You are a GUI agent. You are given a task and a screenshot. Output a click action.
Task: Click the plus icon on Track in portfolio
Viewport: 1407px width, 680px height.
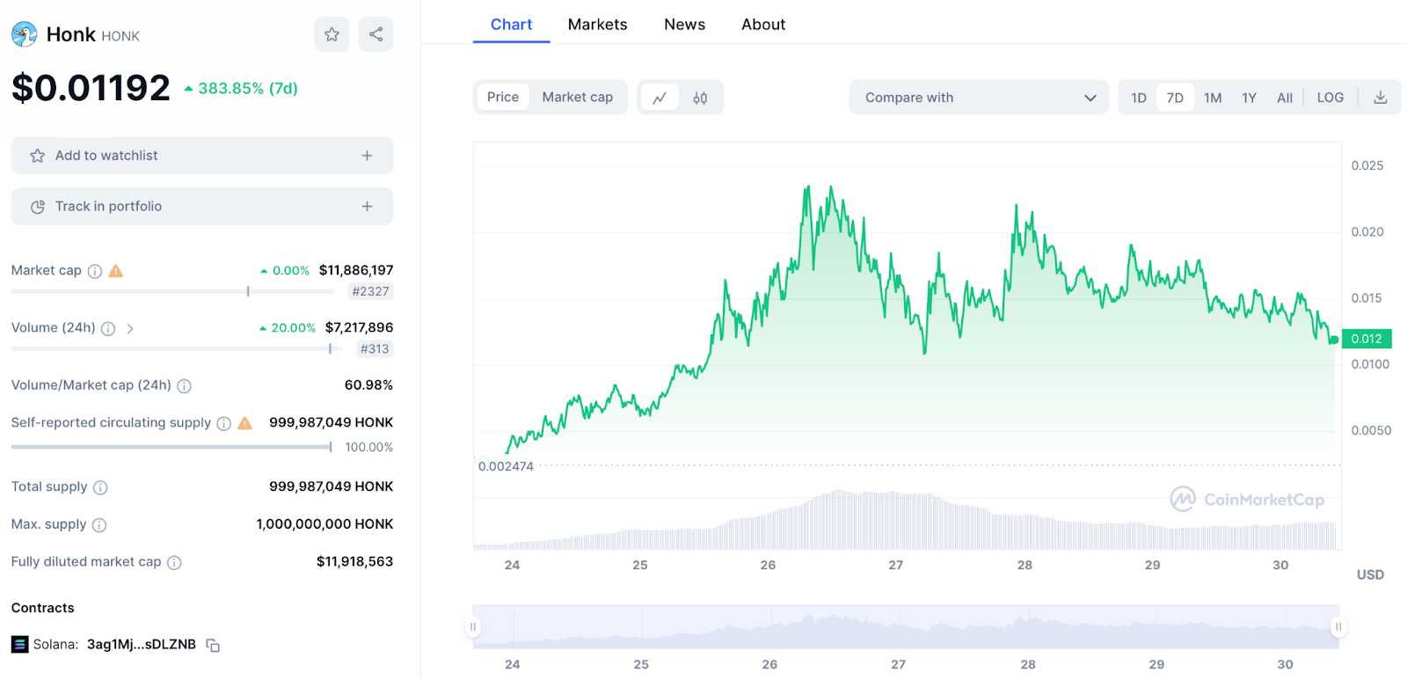click(367, 207)
